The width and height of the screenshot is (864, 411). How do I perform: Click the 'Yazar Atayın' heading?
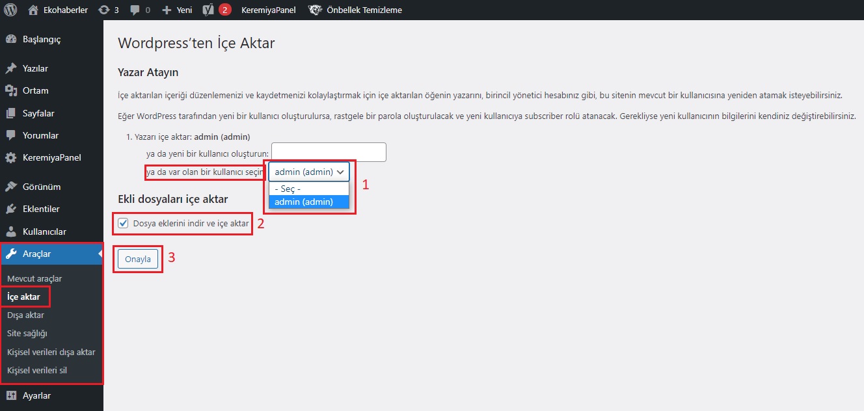[148, 72]
